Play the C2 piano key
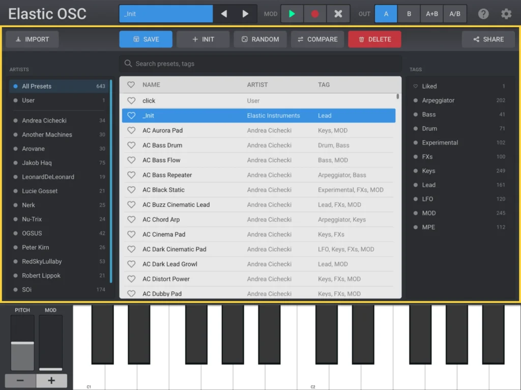 [x=313, y=377]
